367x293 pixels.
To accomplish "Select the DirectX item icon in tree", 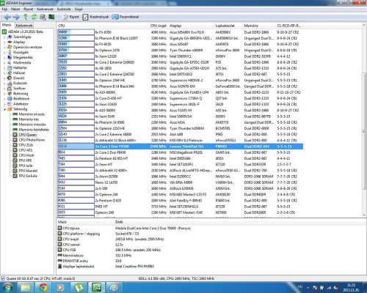I will 10,78.
